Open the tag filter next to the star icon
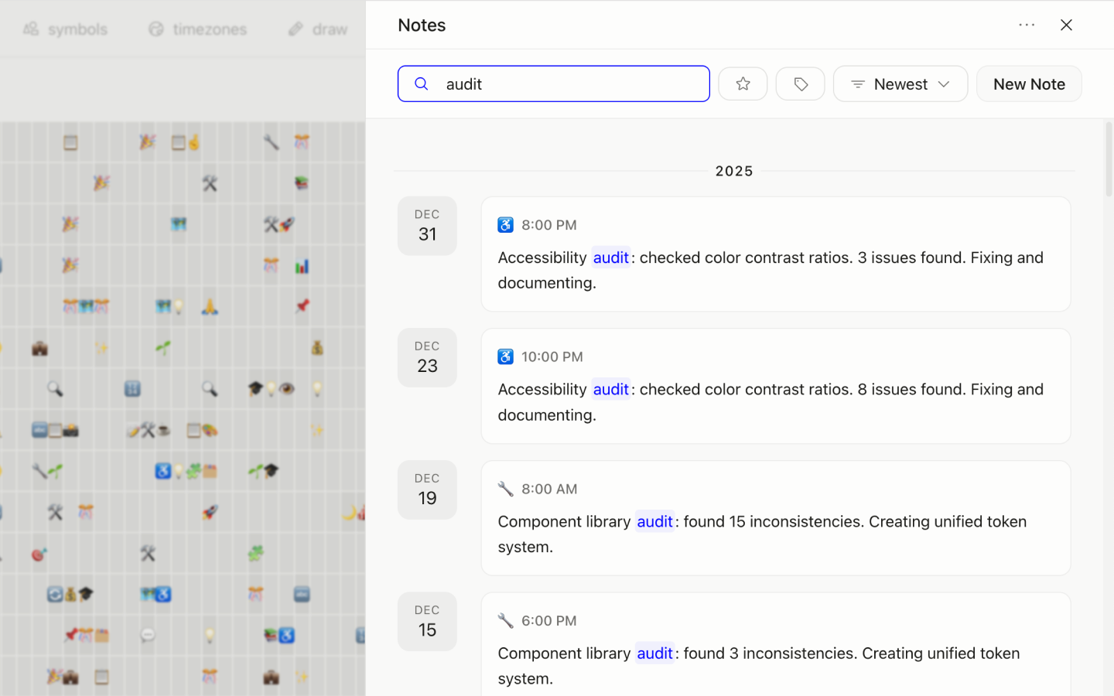The width and height of the screenshot is (1114, 696). (800, 84)
